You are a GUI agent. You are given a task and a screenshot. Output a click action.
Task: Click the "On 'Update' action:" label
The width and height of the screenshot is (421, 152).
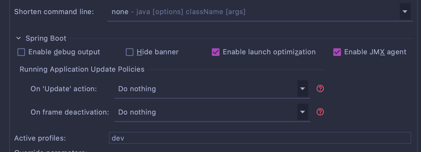[64, 89]
